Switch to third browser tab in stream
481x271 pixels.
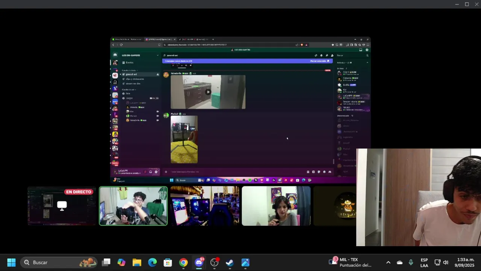pos(194,39)
